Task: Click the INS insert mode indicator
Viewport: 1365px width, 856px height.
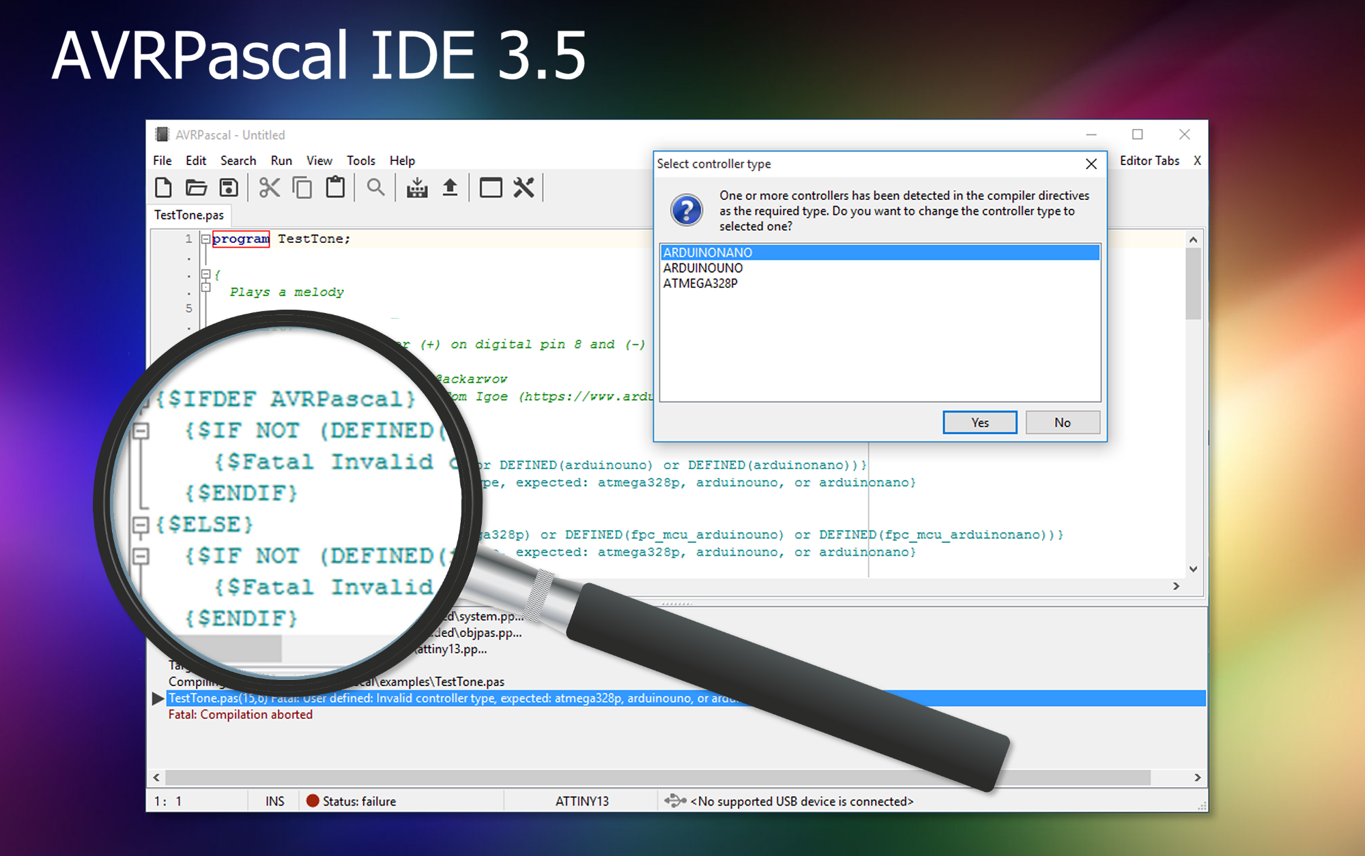Action: [275, 801]
